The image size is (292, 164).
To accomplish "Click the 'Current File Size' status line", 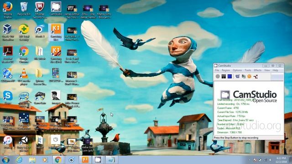I will click(233, 112).
